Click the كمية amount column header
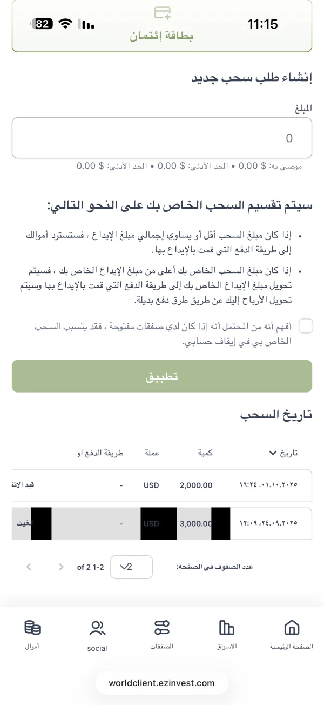 pyautogui.click(x=205, y=453)
